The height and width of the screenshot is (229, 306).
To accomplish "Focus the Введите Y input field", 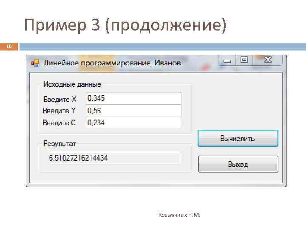I will 133,111.
